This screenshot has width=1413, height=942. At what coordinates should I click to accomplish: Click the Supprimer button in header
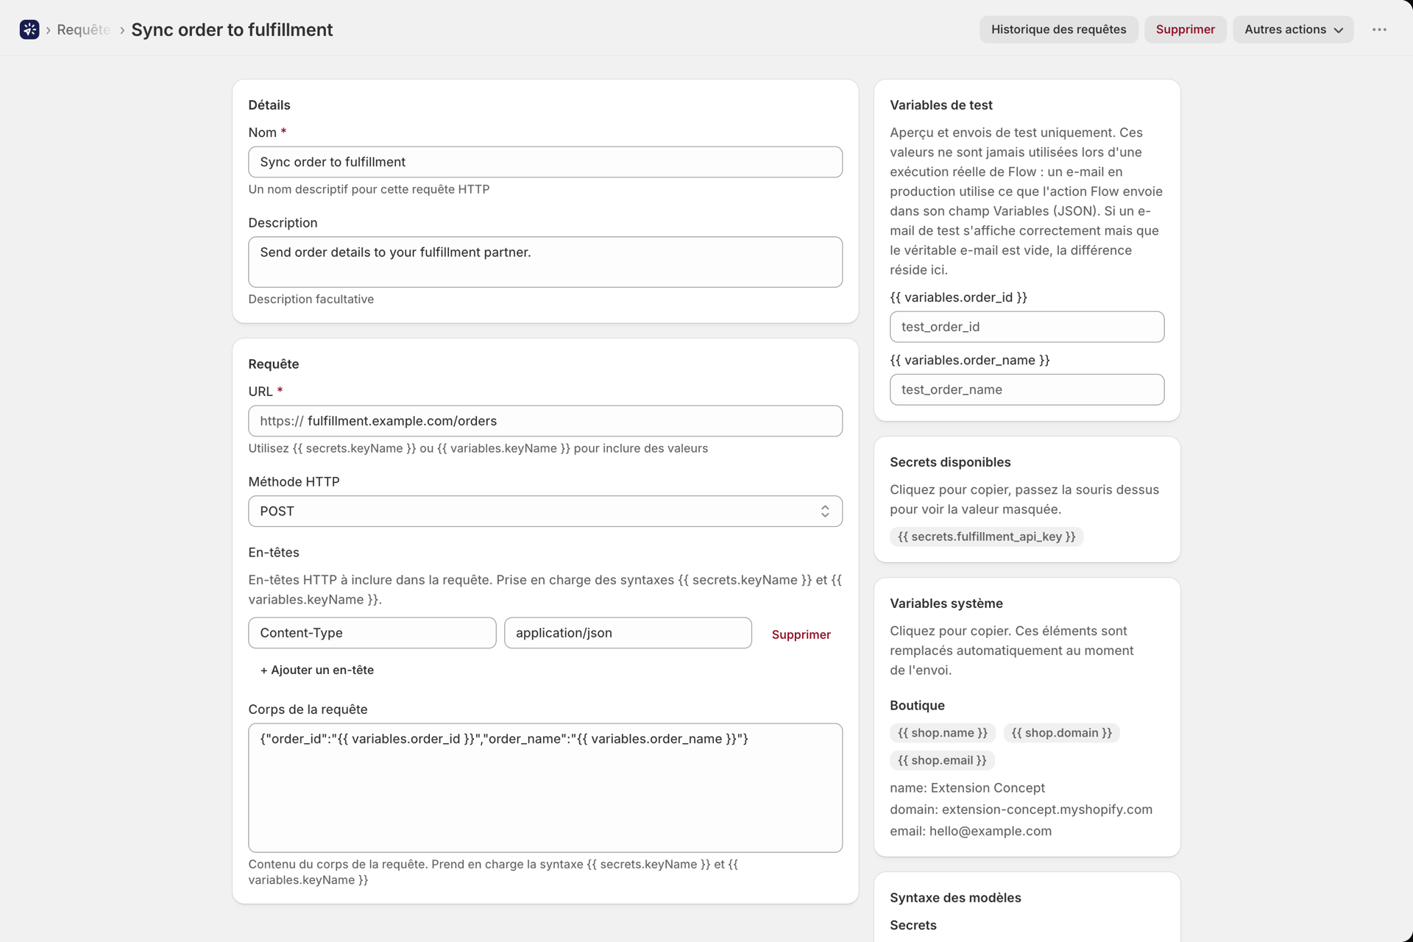pos(1185,29)
